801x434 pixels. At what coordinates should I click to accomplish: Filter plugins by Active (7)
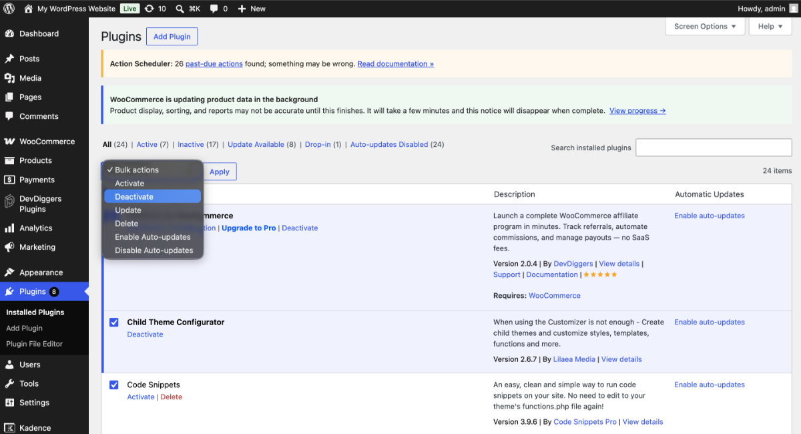[152, 144]
